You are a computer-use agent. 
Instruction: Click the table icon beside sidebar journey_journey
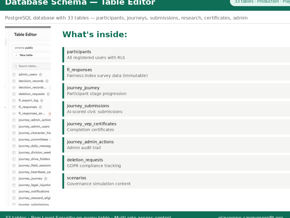point(14,178)
